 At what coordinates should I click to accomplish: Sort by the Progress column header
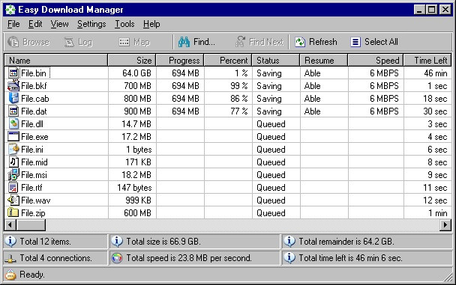pos(180,61)
